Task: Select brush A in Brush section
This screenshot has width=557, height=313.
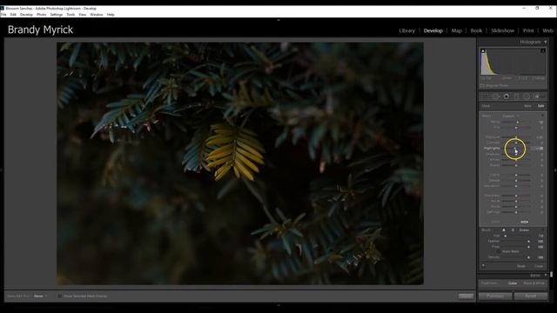Action: click(x=504, y=230)
